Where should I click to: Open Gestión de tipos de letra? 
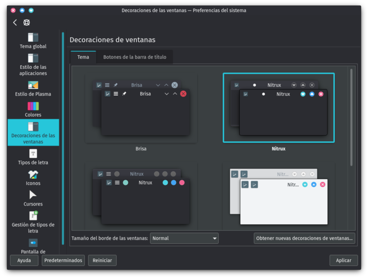(33, 220)
